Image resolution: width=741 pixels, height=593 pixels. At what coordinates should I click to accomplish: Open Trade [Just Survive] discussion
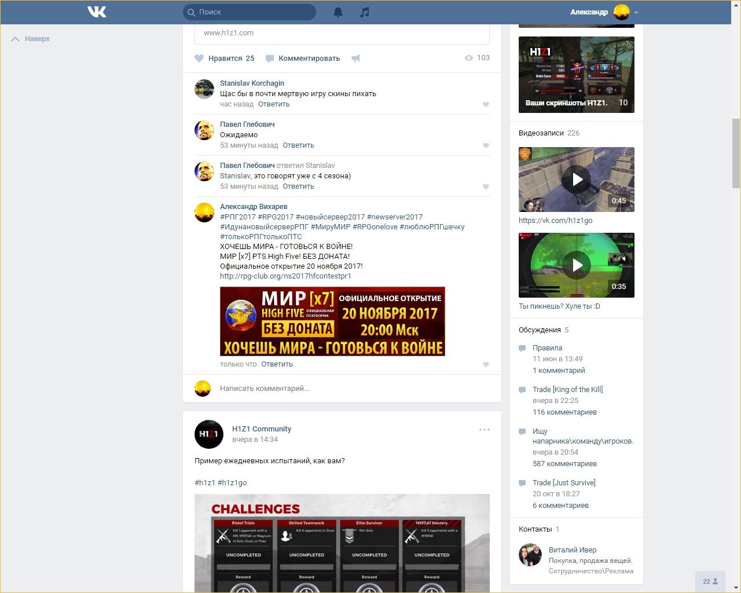coord(564,483)
